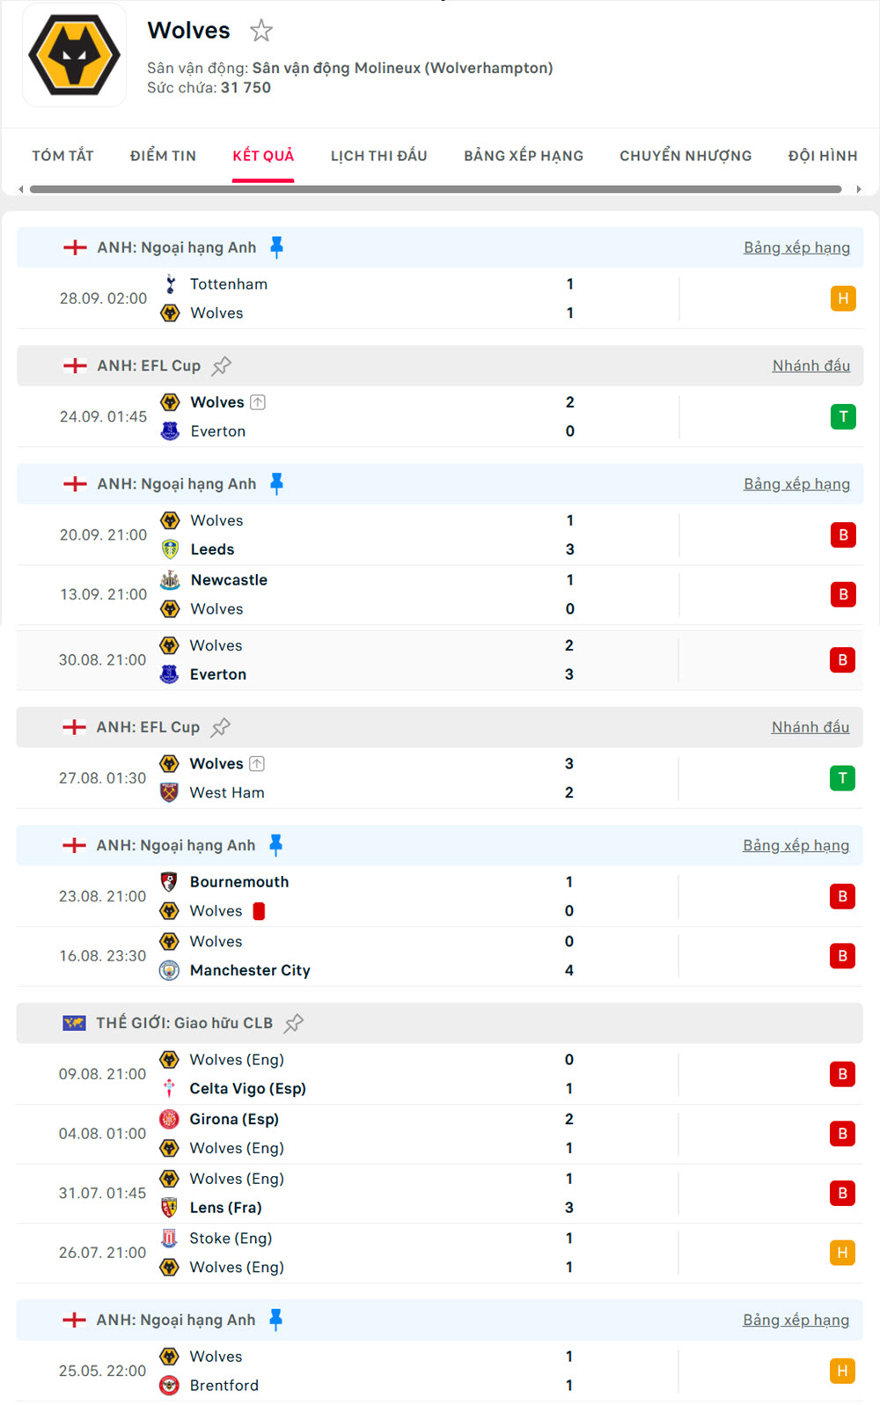The height and width of the screenshot is (1405, 880).
Task: Click the orange H badge for Tottenham match
Action: click(x=842, y=298)
